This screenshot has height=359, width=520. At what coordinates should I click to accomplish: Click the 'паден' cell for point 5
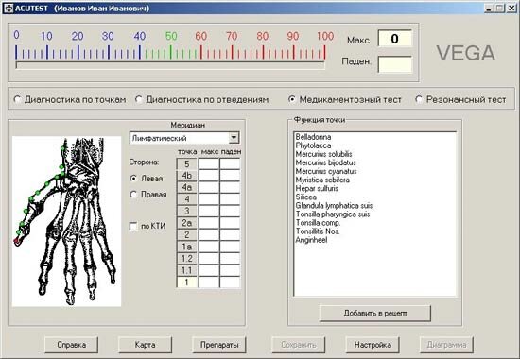(230, 163)
